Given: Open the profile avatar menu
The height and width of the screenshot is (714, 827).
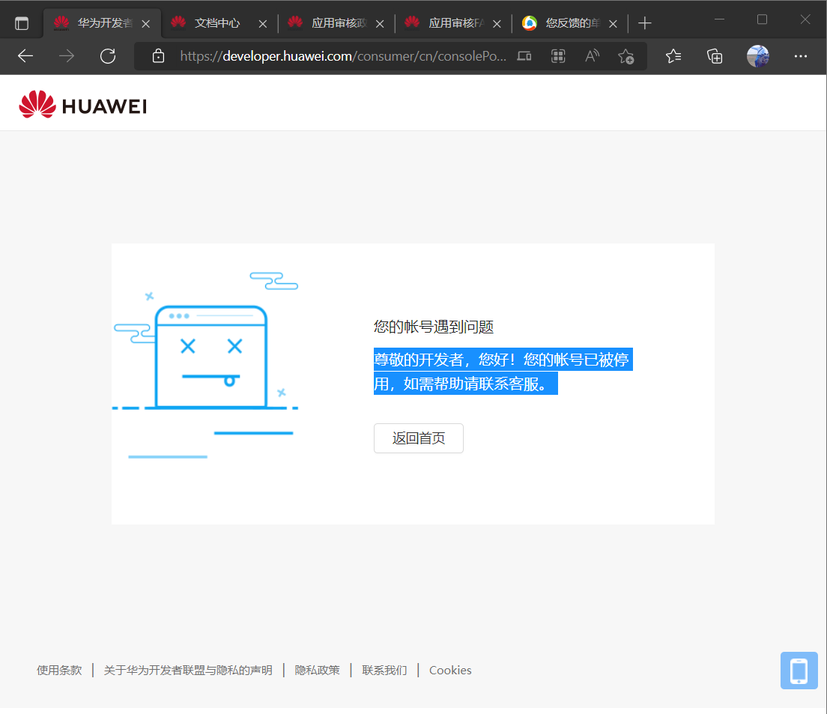Looking at the screenshot, I should [758, 56].
